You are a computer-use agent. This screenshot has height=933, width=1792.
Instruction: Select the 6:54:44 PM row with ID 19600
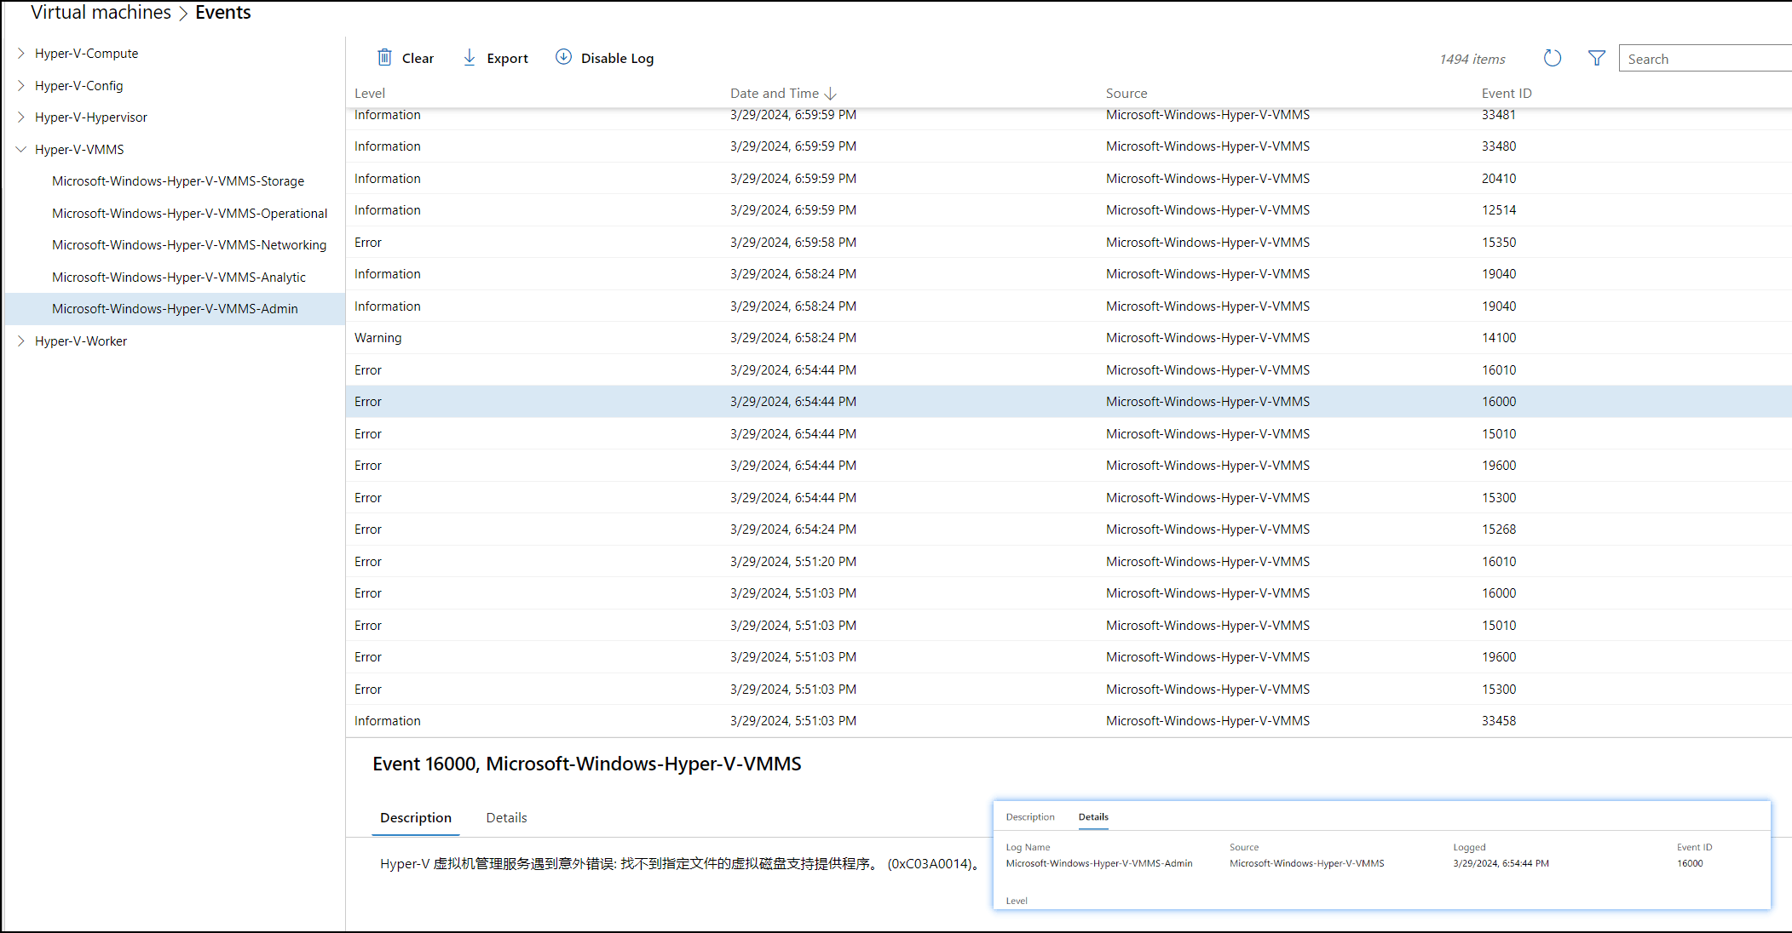(1069, 466)
